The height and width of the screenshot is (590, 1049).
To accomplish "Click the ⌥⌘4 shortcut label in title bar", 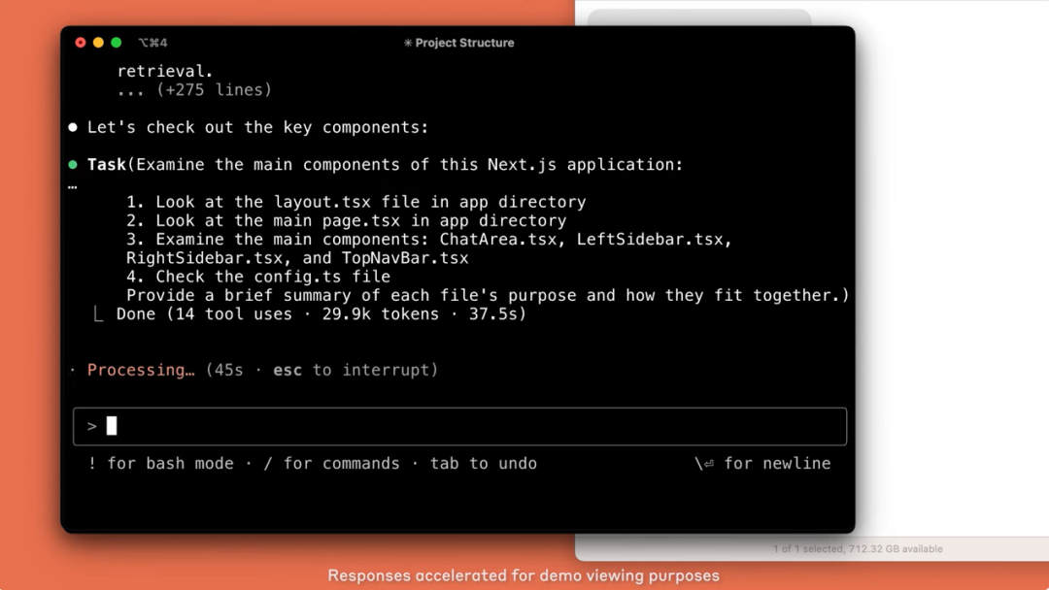I will [x=152, y=43].
